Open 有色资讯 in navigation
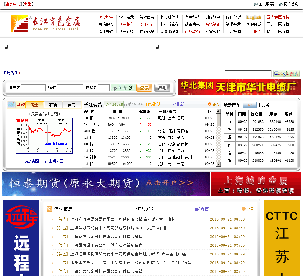Screen dimensions: 303x276 coord(213,24)
